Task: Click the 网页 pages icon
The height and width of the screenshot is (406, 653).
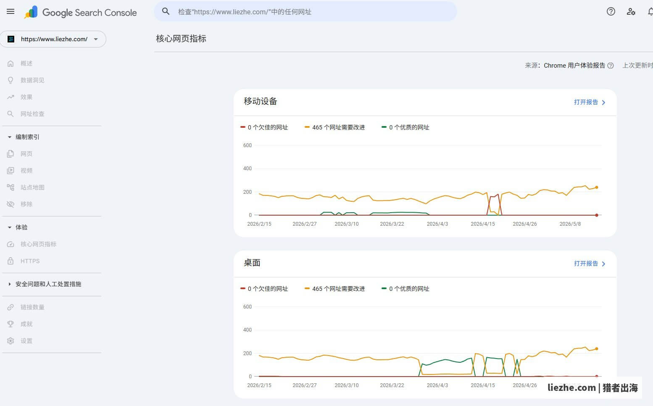Action: tap(11, 154)
